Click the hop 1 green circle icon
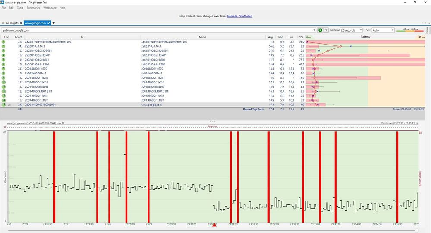 pos(3,42)
